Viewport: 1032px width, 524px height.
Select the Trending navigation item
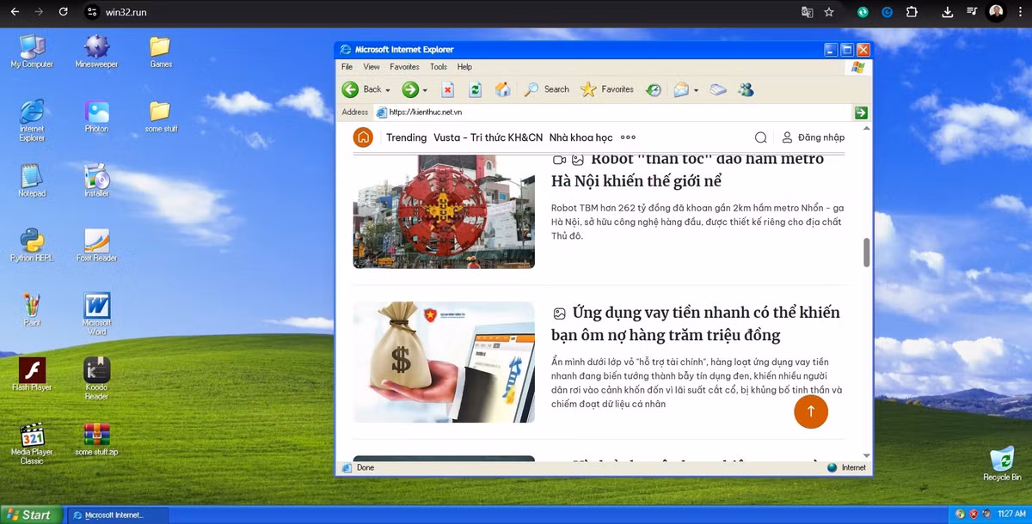pyautogui.click(x=406, y=137)
